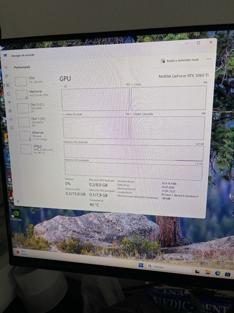Click the 'Performanță' page title
This screenshot has width=234, height=313.
(x=22, y=67)
